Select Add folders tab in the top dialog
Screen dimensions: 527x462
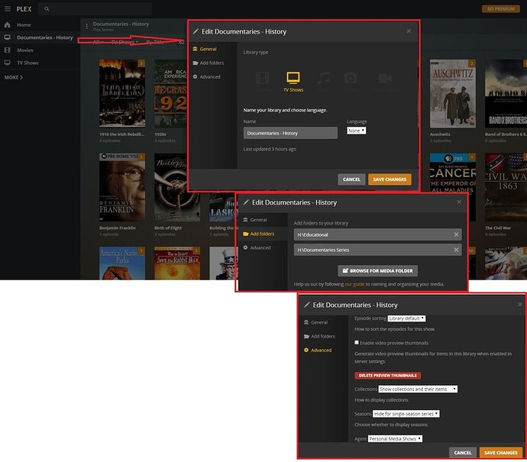pos(209,63)
